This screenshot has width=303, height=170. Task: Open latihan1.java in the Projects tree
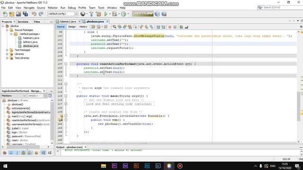coord(30,42)
